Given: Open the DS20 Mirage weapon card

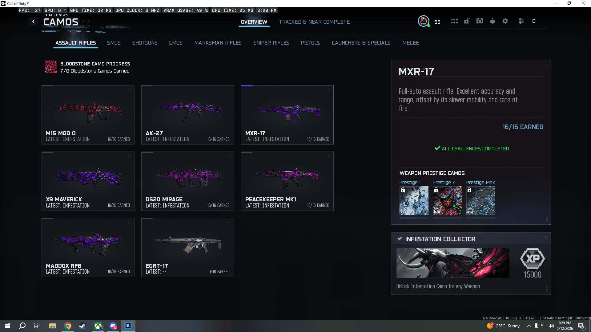Looking at the screenshot, I should 187,181.
